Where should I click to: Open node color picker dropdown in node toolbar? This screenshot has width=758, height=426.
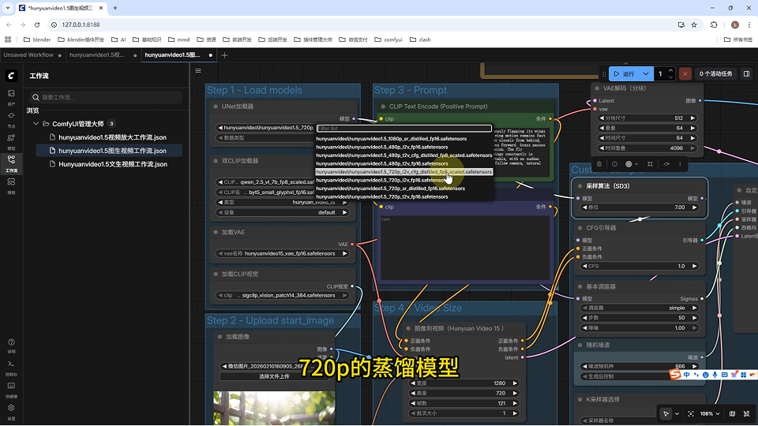click(x=632, y=164)
